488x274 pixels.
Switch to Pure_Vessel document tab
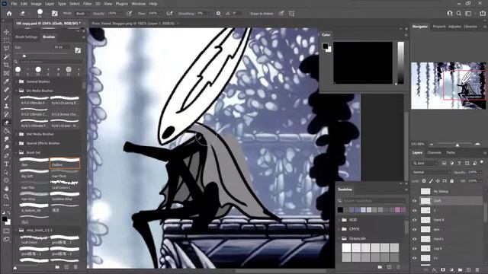tap(133, 24)
